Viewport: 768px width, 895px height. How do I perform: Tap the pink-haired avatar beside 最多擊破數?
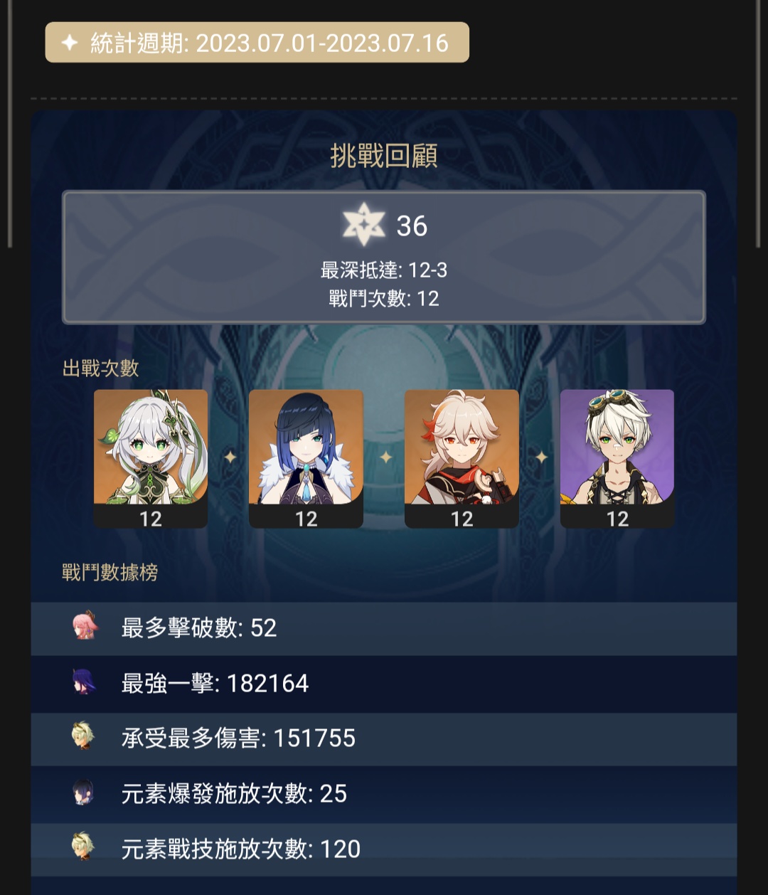pos(85,626)
